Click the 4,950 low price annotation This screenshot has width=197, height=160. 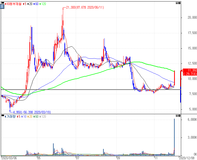(32, 112)
